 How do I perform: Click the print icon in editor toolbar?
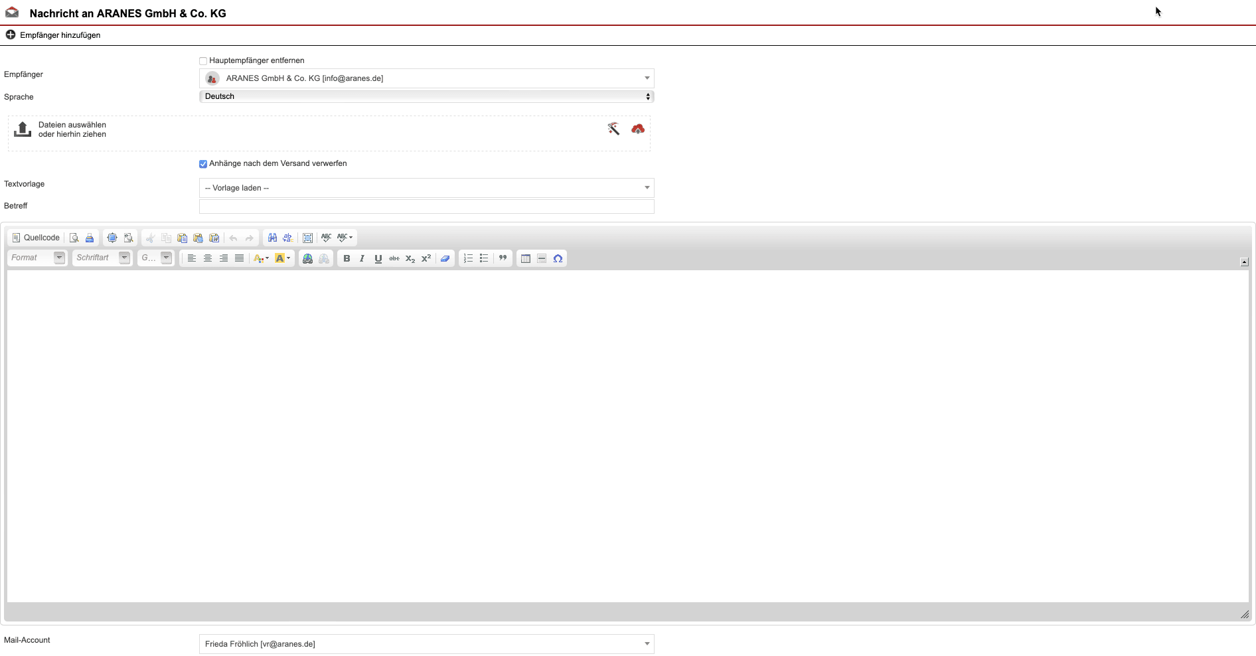click(90, 238)
